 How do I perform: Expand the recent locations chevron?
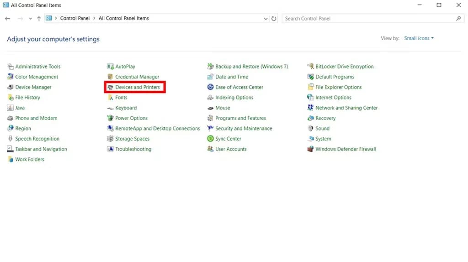click(x=31, y=19)
